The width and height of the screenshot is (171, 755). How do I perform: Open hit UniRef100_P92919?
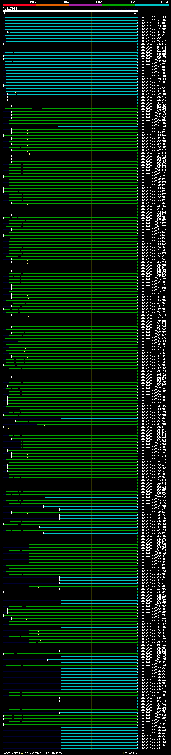coord(153,256)
